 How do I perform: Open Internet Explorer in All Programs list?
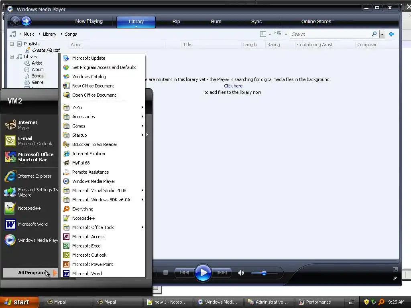[103, 154]
